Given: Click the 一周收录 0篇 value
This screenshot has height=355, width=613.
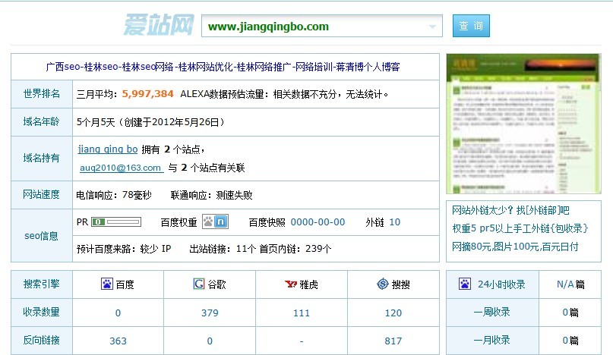Looking at the screenshot, I should [570, 312].
